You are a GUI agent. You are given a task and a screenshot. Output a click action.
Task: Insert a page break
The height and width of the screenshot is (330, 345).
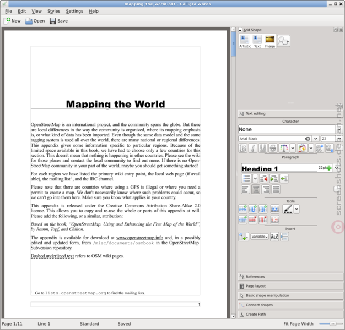pyautogui.click(x=285, y=237)
